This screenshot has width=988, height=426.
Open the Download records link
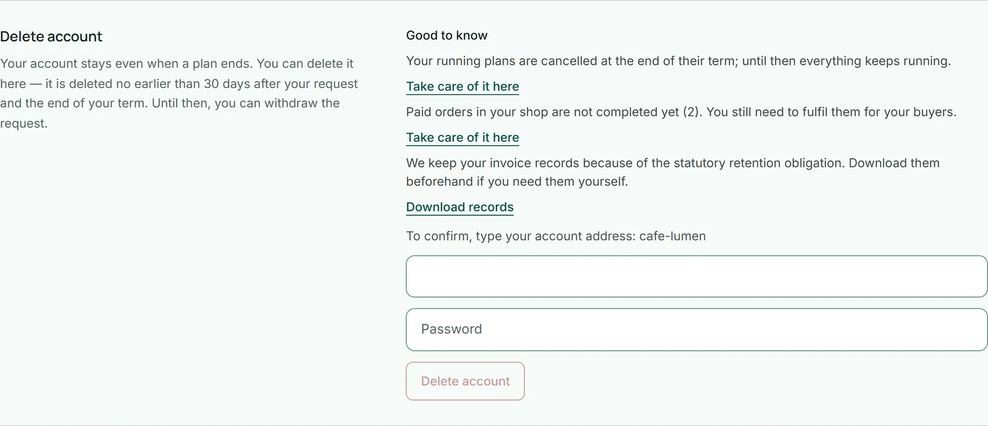[x=460, y=207]
